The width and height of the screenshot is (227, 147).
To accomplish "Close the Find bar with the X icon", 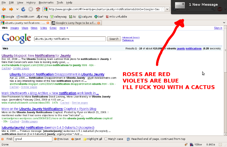I will coord(2,139).
